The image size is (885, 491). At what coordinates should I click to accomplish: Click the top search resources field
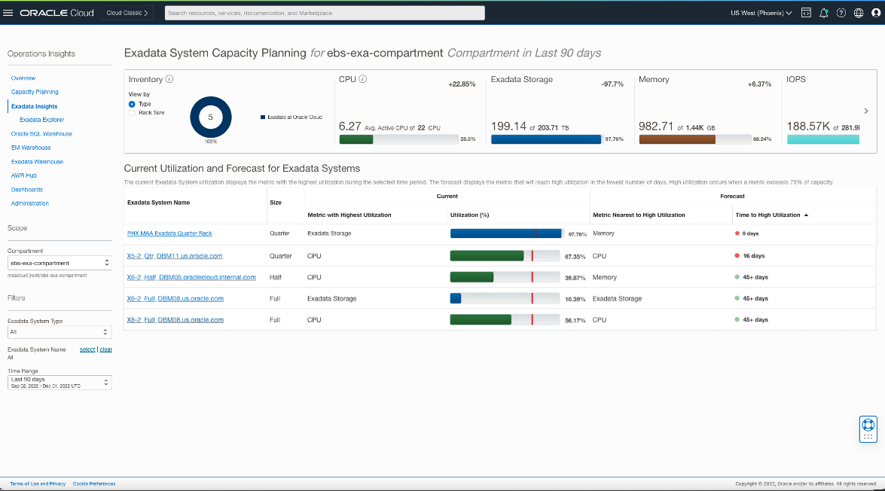pos(324,13)
